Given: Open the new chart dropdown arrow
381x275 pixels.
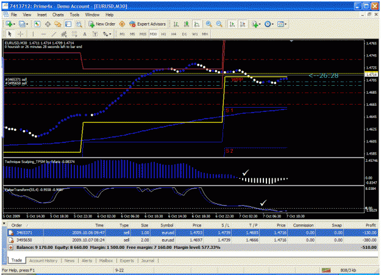Looking at the screenshot, I should click(x=14, y=24).
